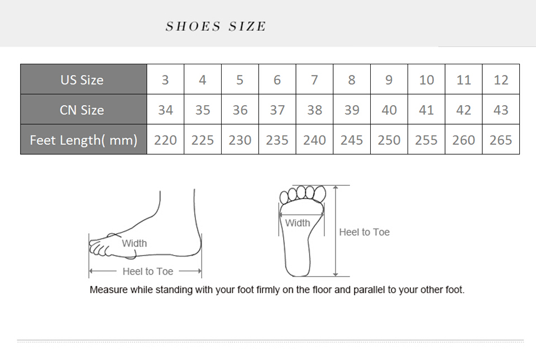This screenshot has width=536, height=349.
Task: Select the Feet Length (mm) row header
Action: [83, 140]
